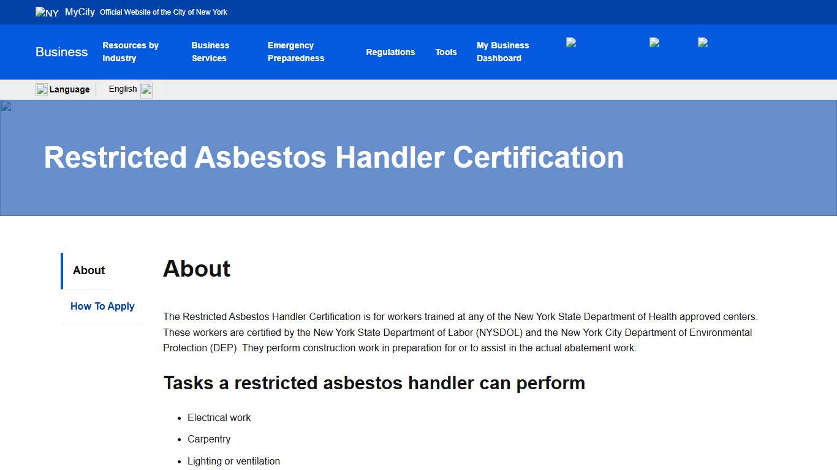Click the small icon inside the English selector

pyautogui.click(x=146, y=89)
